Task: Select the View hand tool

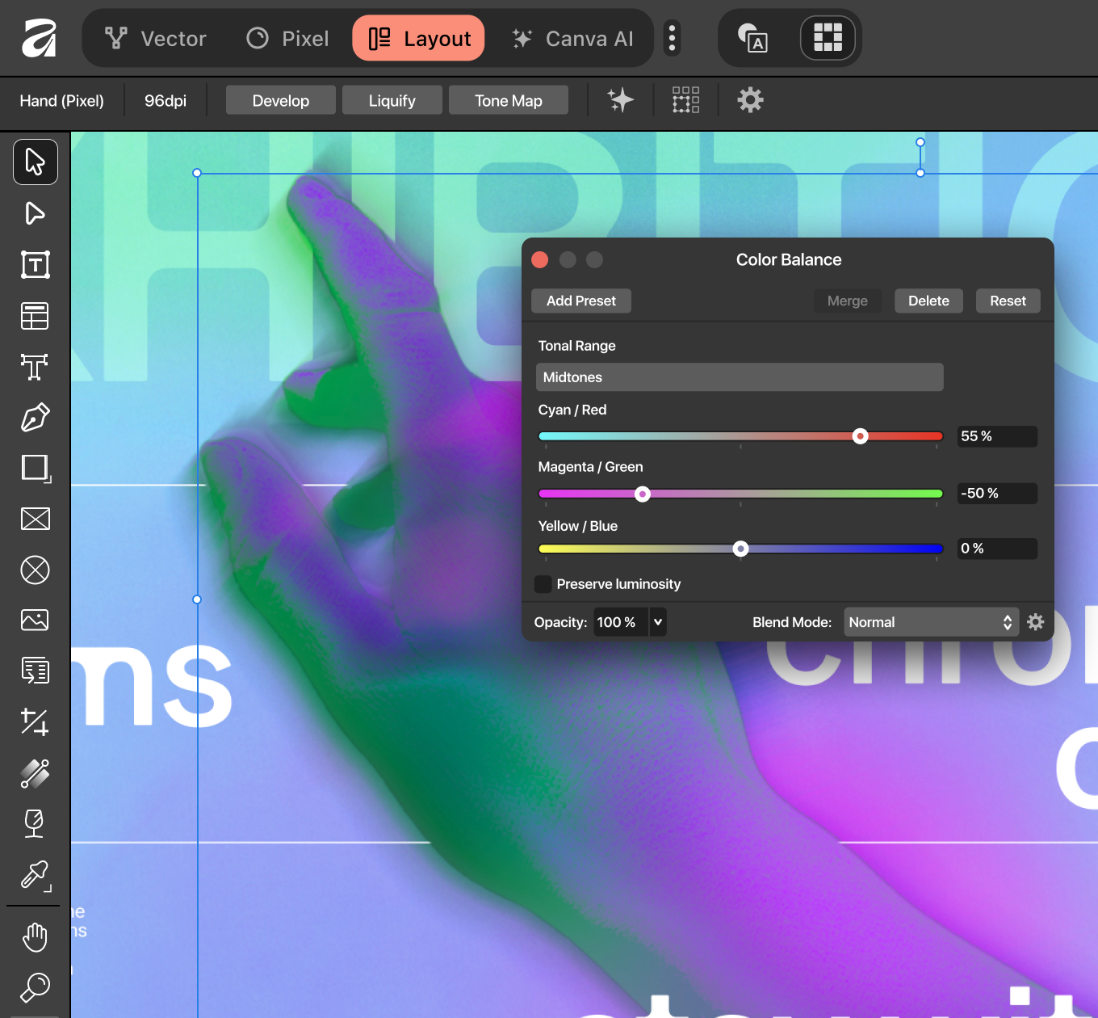Action: click(x=36, y=937)
